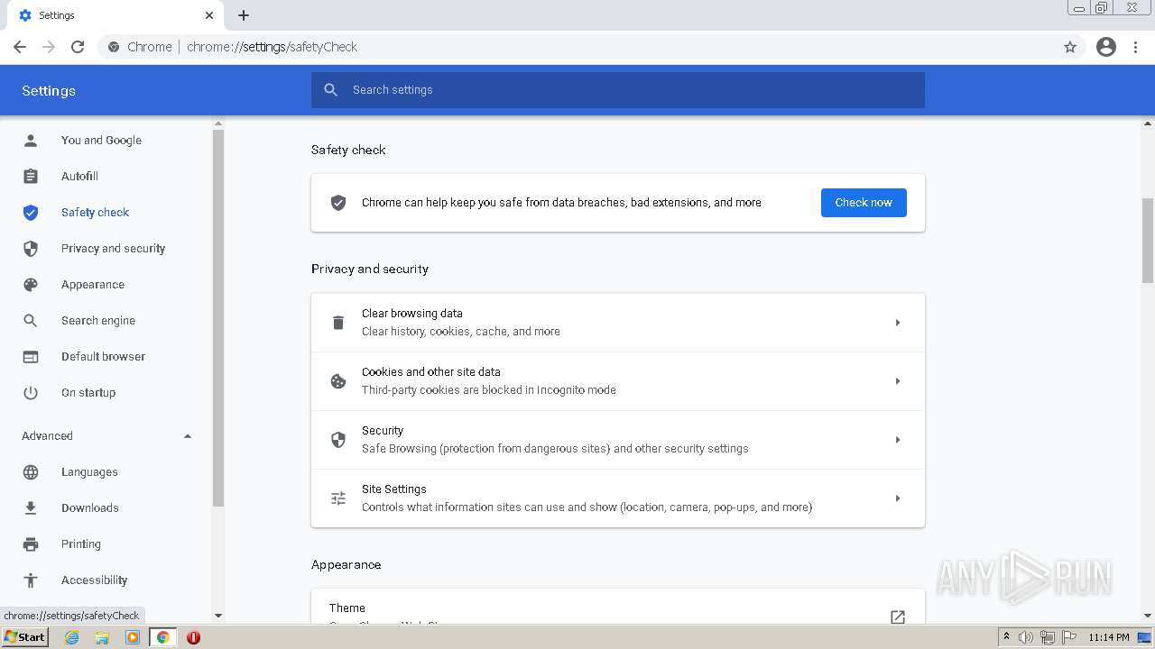The width and height of the screenshot is (1155, 649).
Task: Click the Languages globe icon
Action: 31,471
